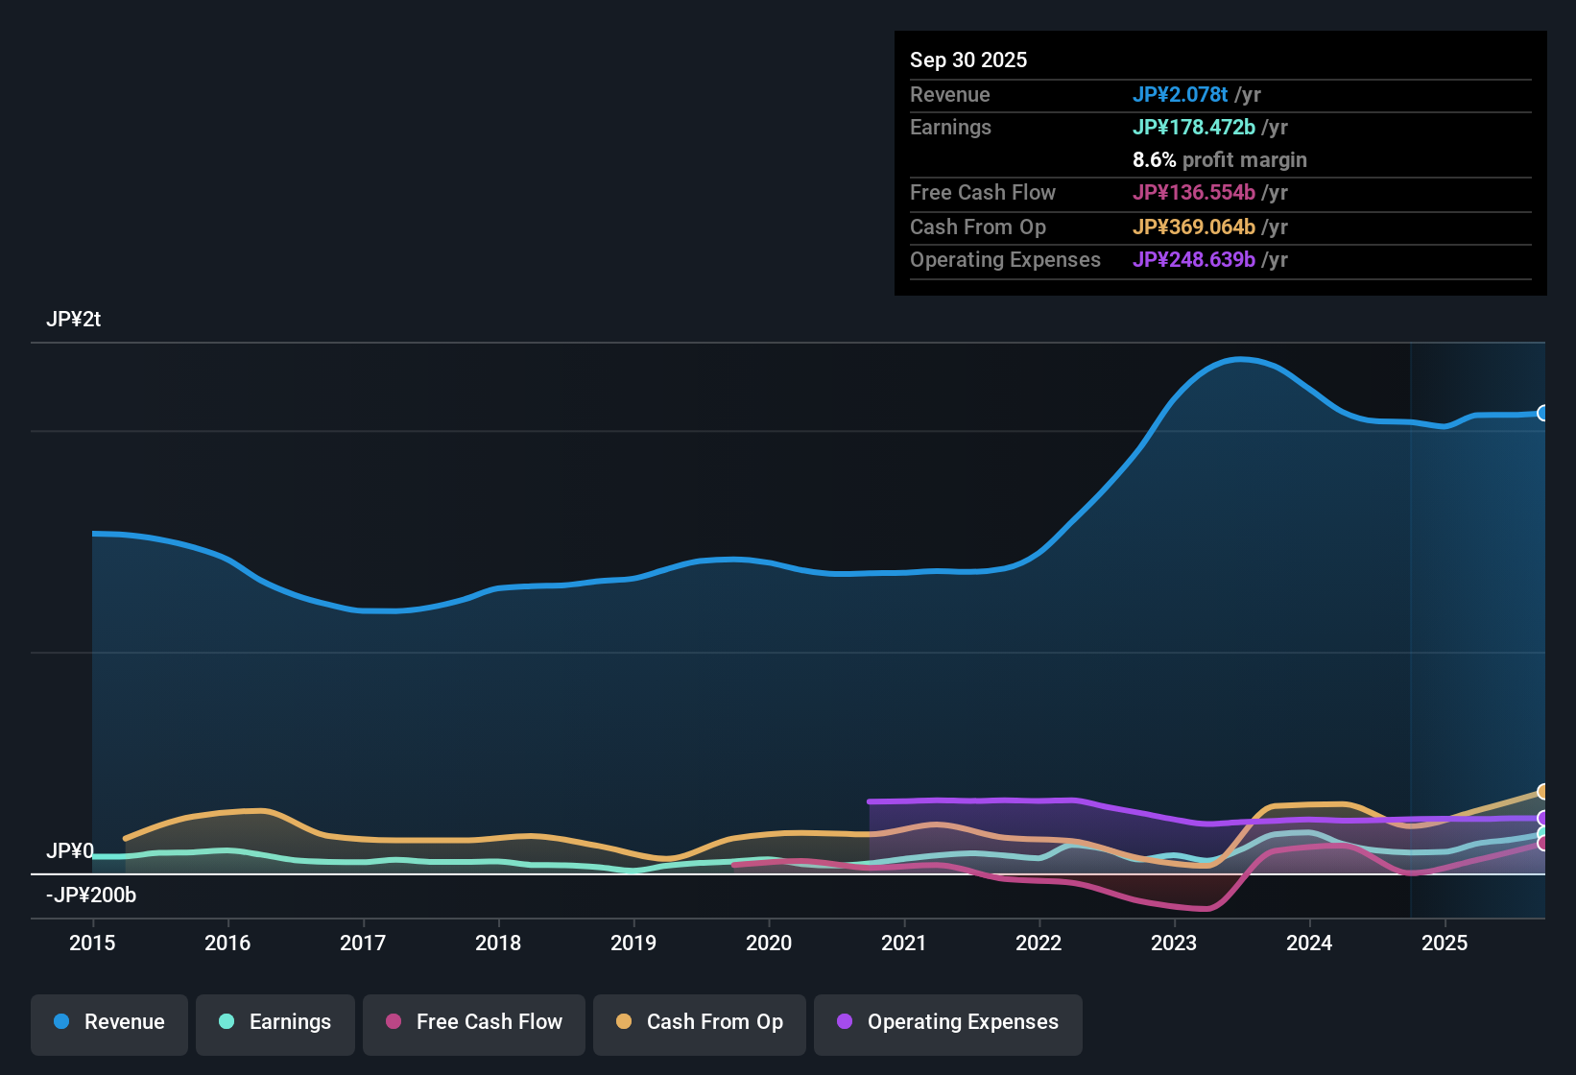Click the JP¥178.472b earnings value

coord(1193,127)
